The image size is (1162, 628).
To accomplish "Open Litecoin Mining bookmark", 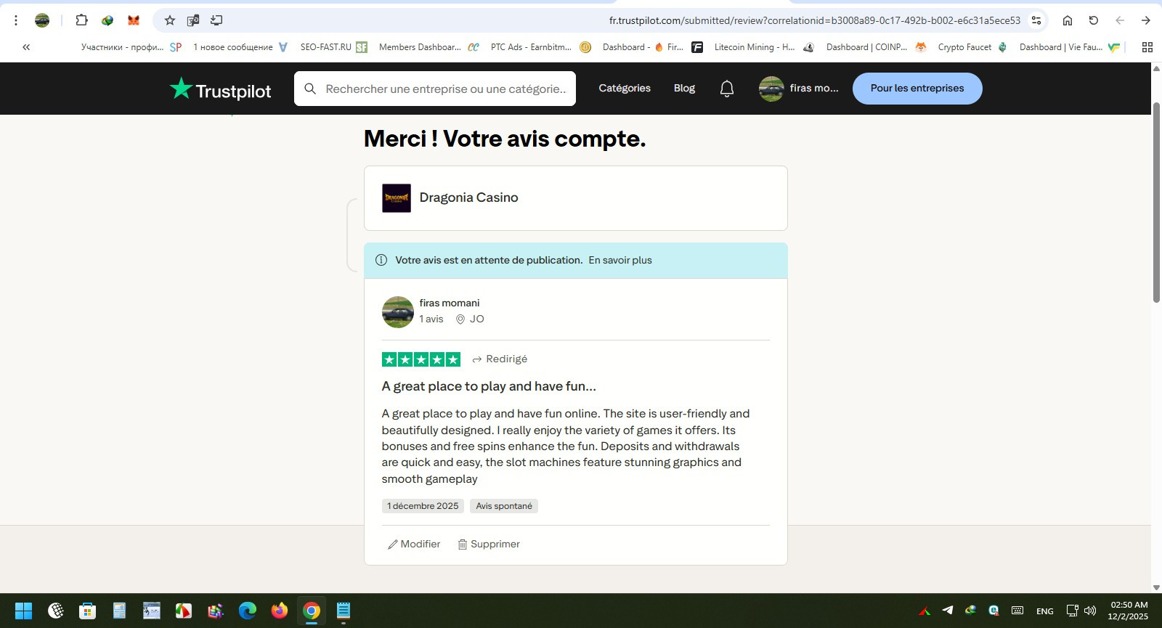I will tap(764, 47).
